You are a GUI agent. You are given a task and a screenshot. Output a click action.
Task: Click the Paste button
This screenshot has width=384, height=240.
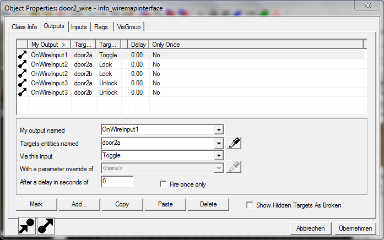[x=165, y=204]
